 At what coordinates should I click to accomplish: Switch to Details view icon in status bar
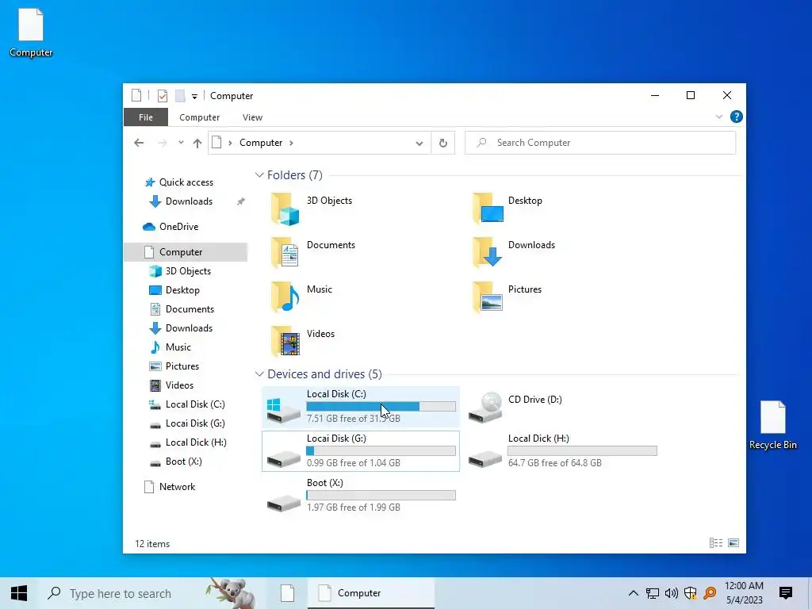[x=716, y=542]
